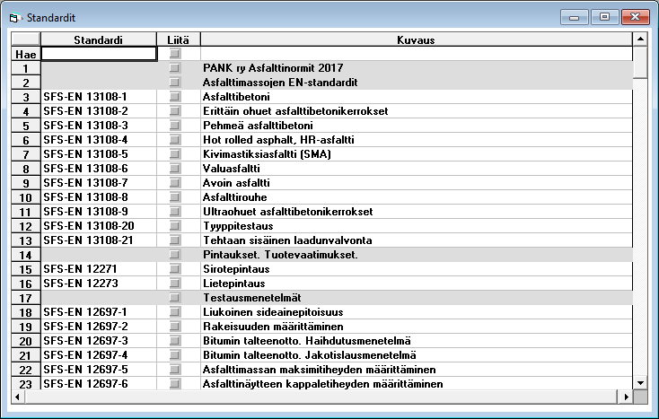Click 'Asfalttimassan maksimitiheyden määrittäminen' cell
Screen dimensions: 659x419
coord(417,369)
